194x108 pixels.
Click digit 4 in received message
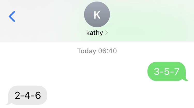27,95
